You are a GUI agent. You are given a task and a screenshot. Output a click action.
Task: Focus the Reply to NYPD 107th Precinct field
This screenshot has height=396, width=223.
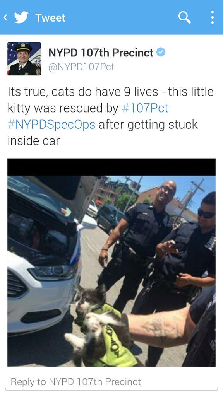click(111, 382)
